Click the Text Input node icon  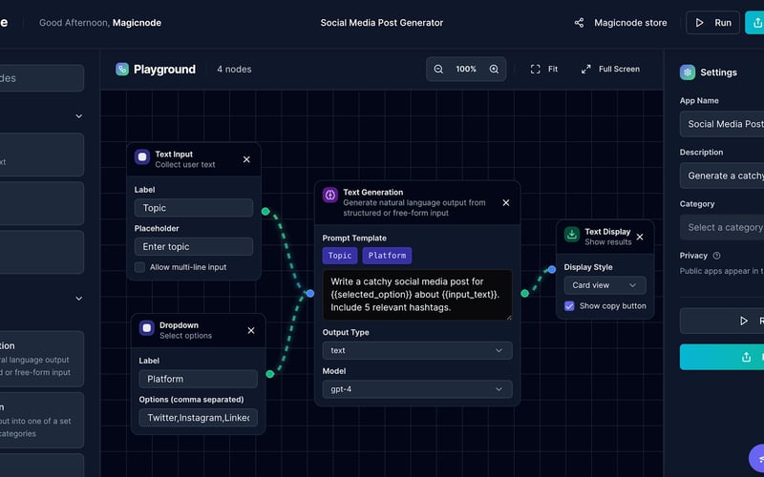(x=142, y=157)
